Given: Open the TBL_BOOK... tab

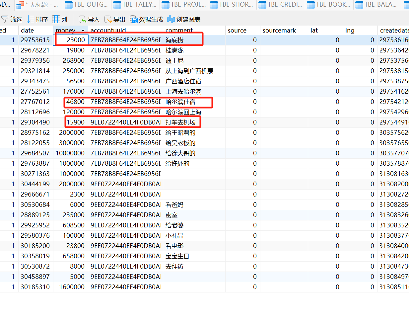Looking at the screenshot, I should [x=329, y=5].
